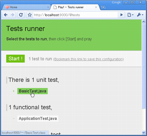Click the Go arrow beside the address bar
Viewport: 147px width, 136px height.
[122, 15]
